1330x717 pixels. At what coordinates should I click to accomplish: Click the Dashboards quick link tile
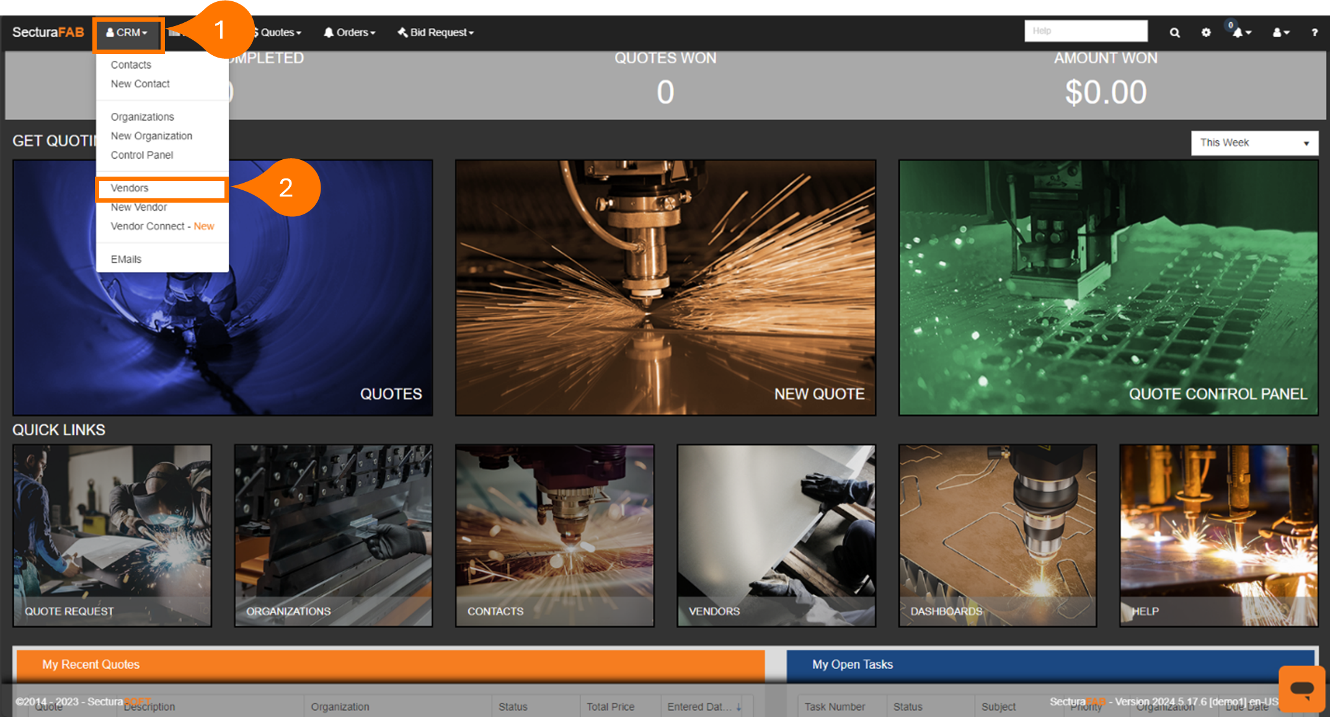997,535
